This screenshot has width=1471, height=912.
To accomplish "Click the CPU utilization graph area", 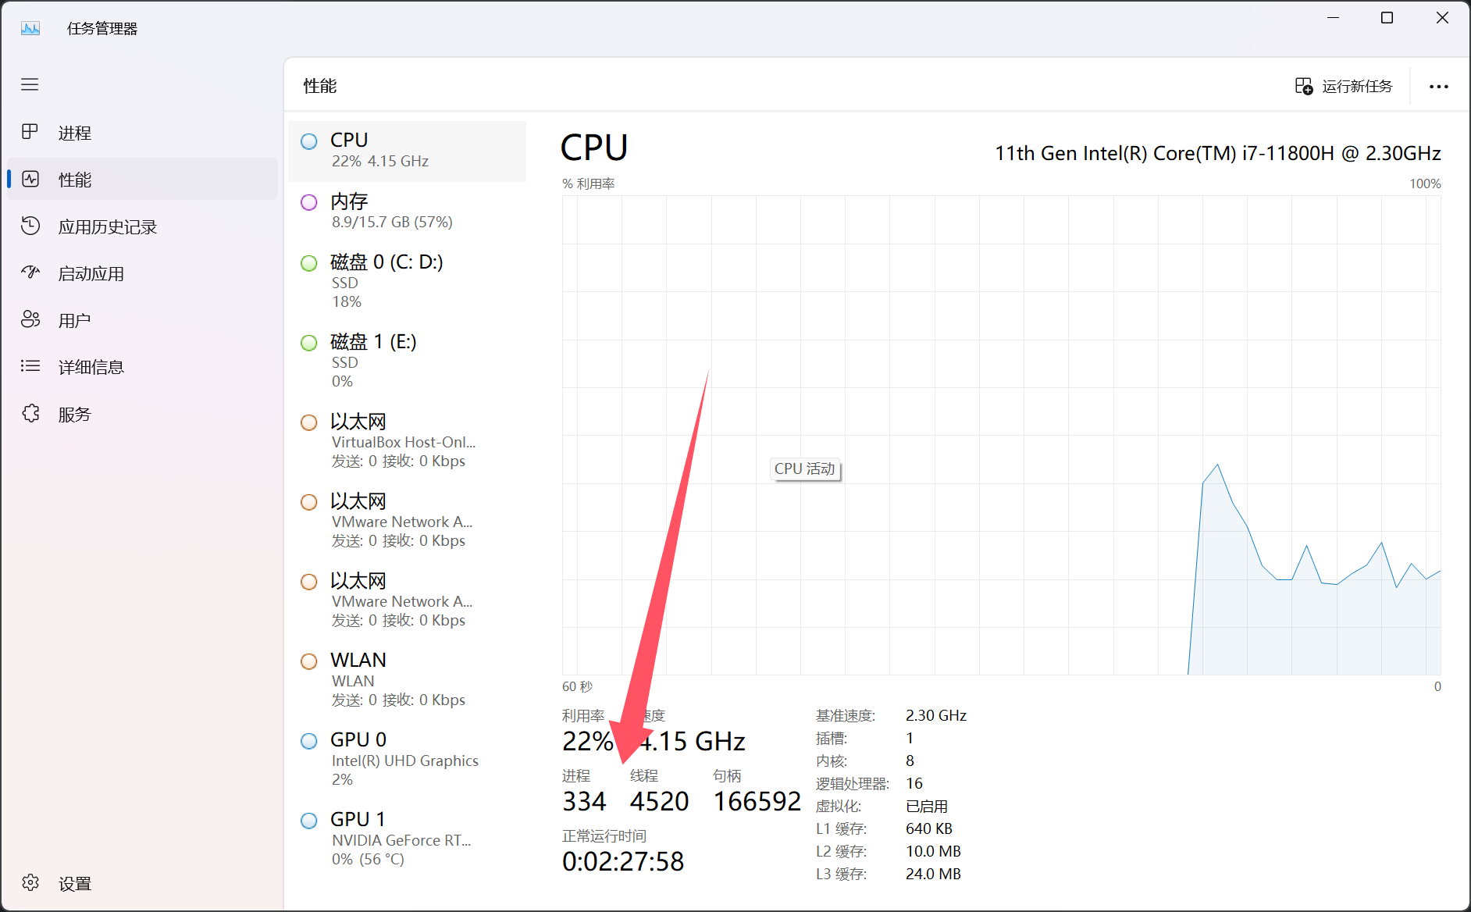I will point(1002,435).
